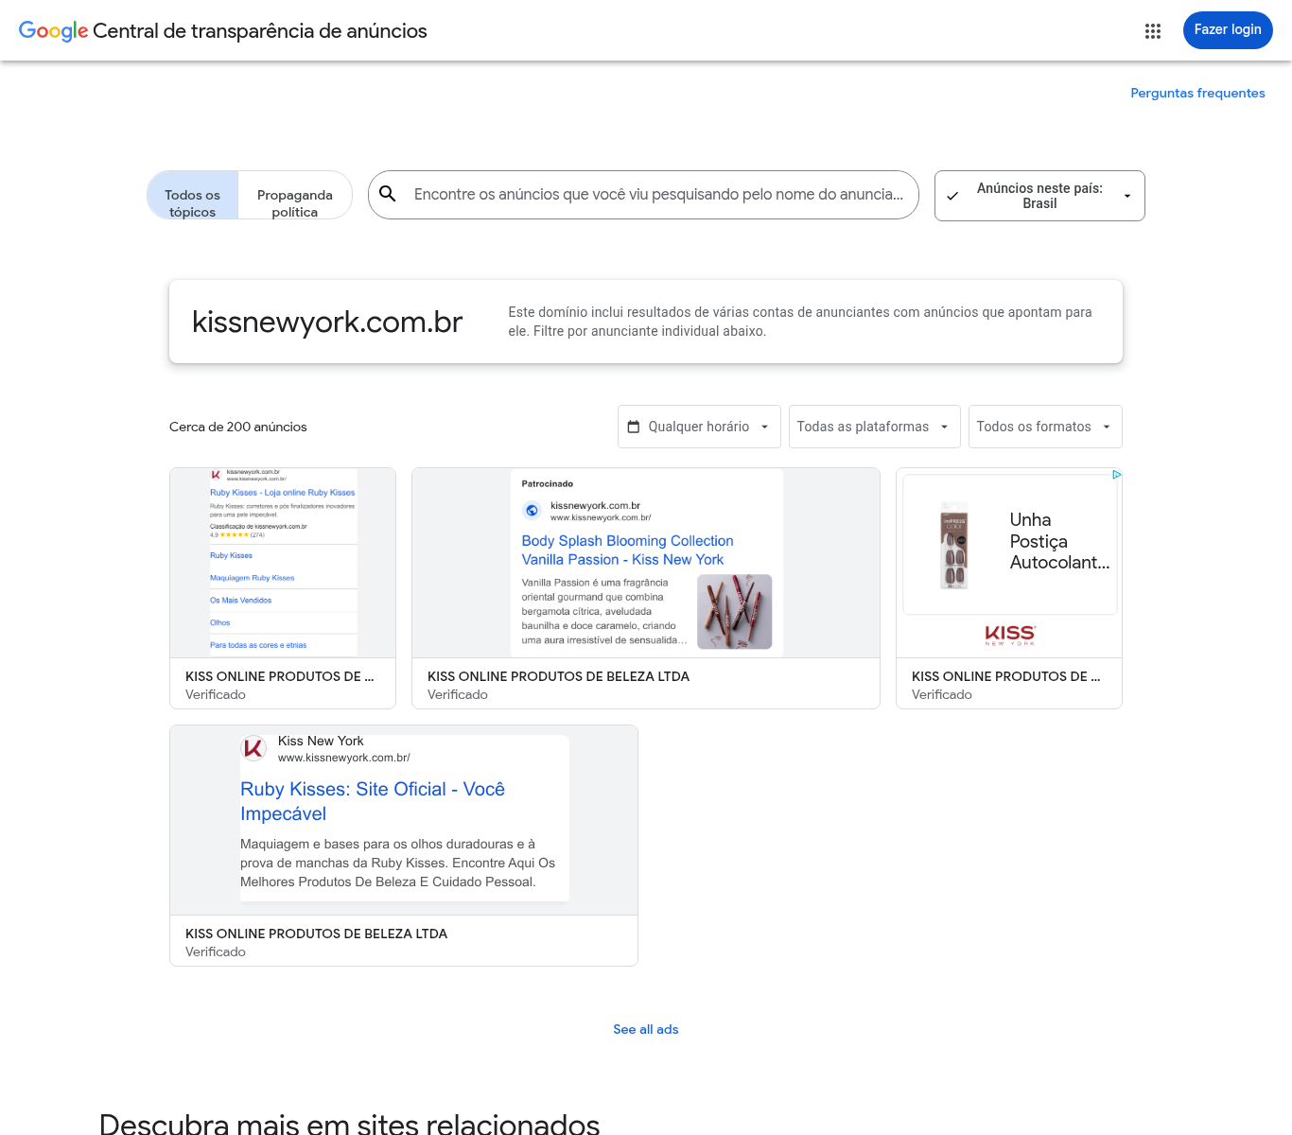Viewport: 1292px width, 1135px height.
Task: Click the kissnewyork.com.br domain heading
Action: 327,322
